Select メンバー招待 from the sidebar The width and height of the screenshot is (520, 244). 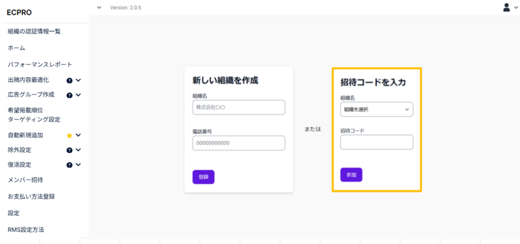(x=25, y=180)
